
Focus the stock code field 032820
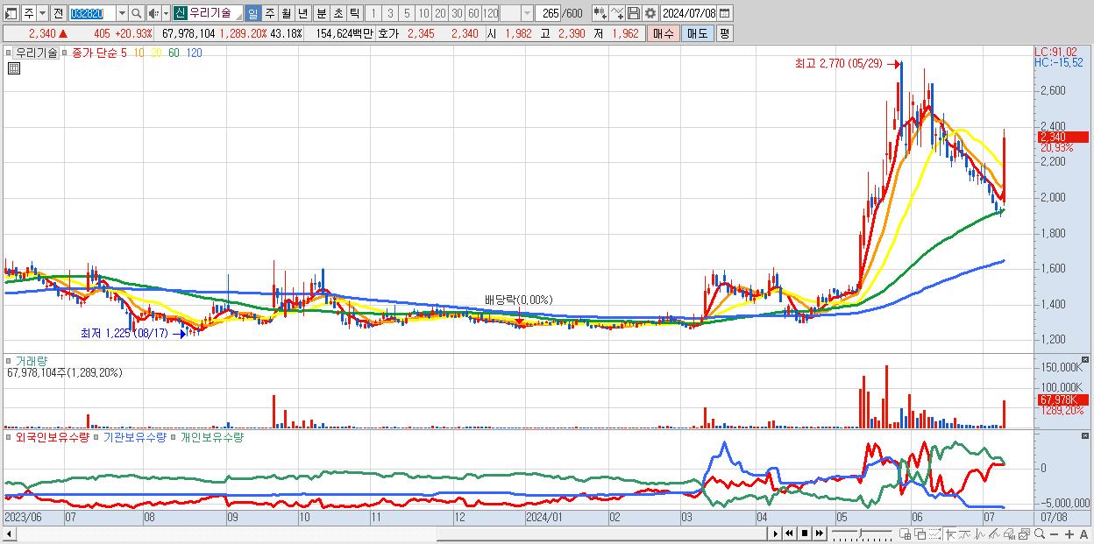tap(91, 13)
